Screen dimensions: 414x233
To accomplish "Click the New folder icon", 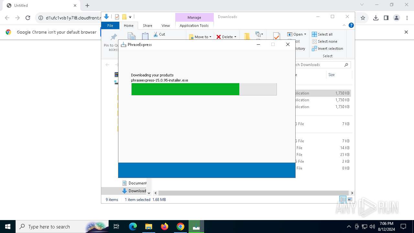I will (247, 36).
